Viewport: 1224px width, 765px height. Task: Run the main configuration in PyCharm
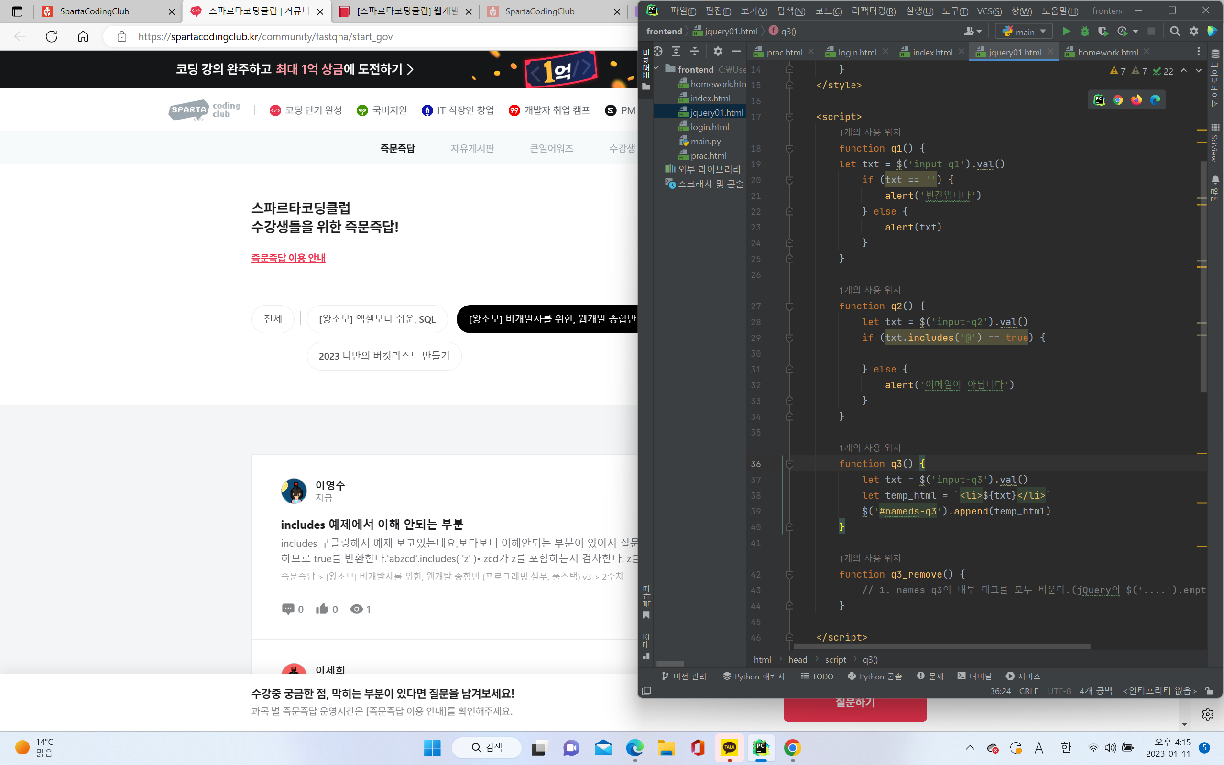coord(1066,32)
